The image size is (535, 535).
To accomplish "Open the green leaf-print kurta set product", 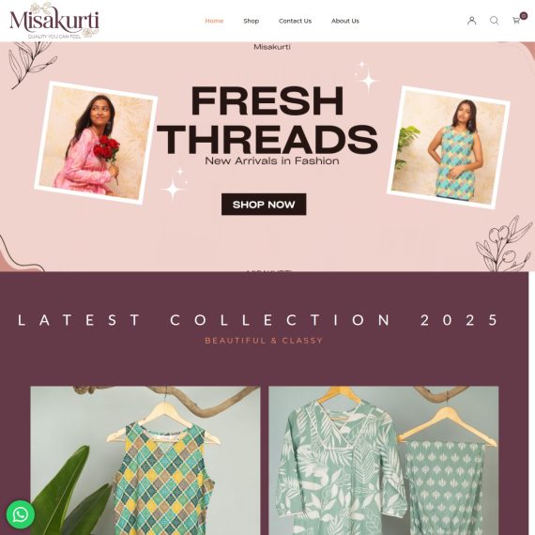I will pos(384,460).
